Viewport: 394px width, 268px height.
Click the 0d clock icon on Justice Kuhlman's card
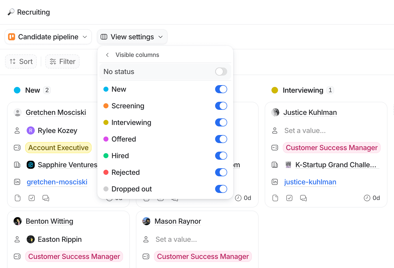click(367, 198)
